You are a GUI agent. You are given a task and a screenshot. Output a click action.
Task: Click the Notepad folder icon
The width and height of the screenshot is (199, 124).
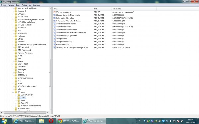pos(16,36)
